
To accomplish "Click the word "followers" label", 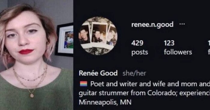I will pyautogui.click(x=178, y=52).
